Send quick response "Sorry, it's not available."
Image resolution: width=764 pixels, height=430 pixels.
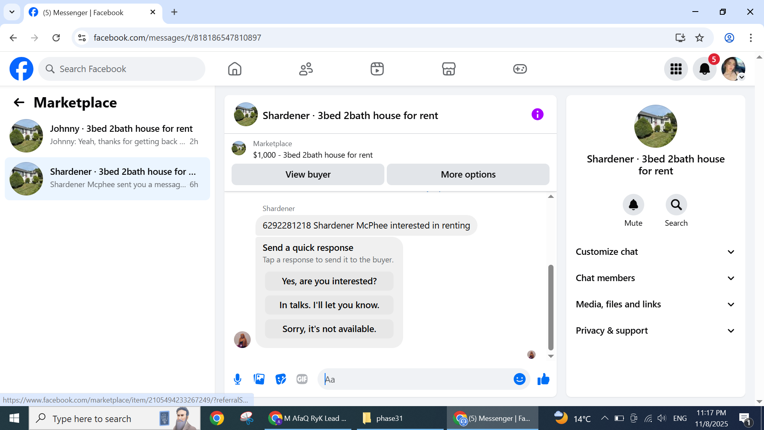(x=329, y=329)
